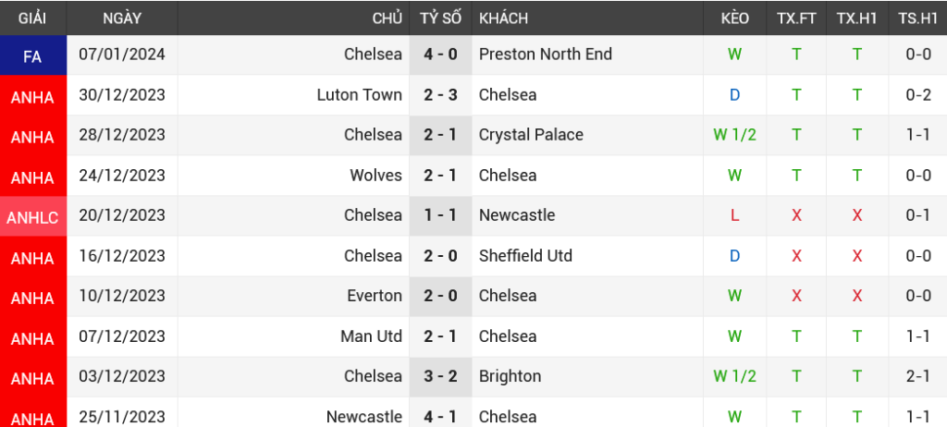Viewport: 947px width, 427px height.
Task: Click the Everton team name
Action: coord(375,297)
